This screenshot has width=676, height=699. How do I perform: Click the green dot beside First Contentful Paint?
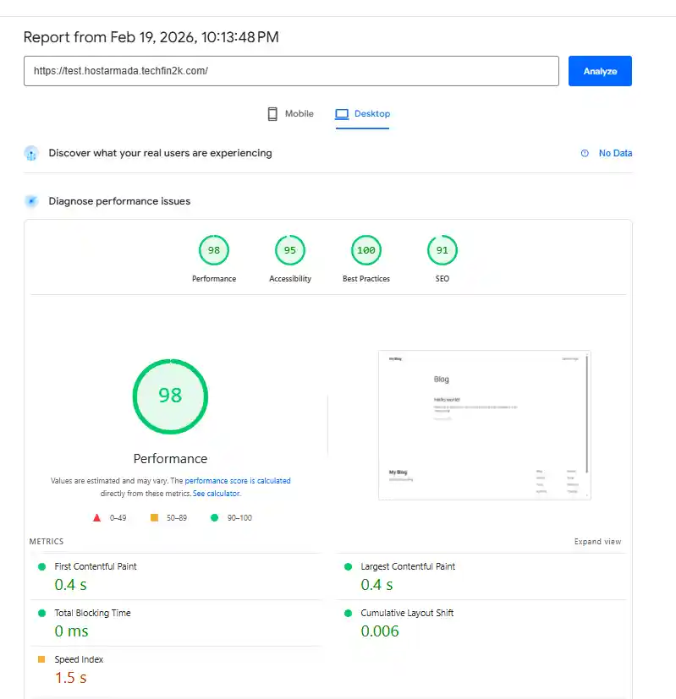pyautogui.click(x=42, y=566)
